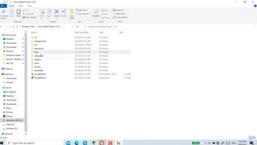Select the extensions folder
The width and height of the screenshot is (257, 145).
click(x=39, y=48)
